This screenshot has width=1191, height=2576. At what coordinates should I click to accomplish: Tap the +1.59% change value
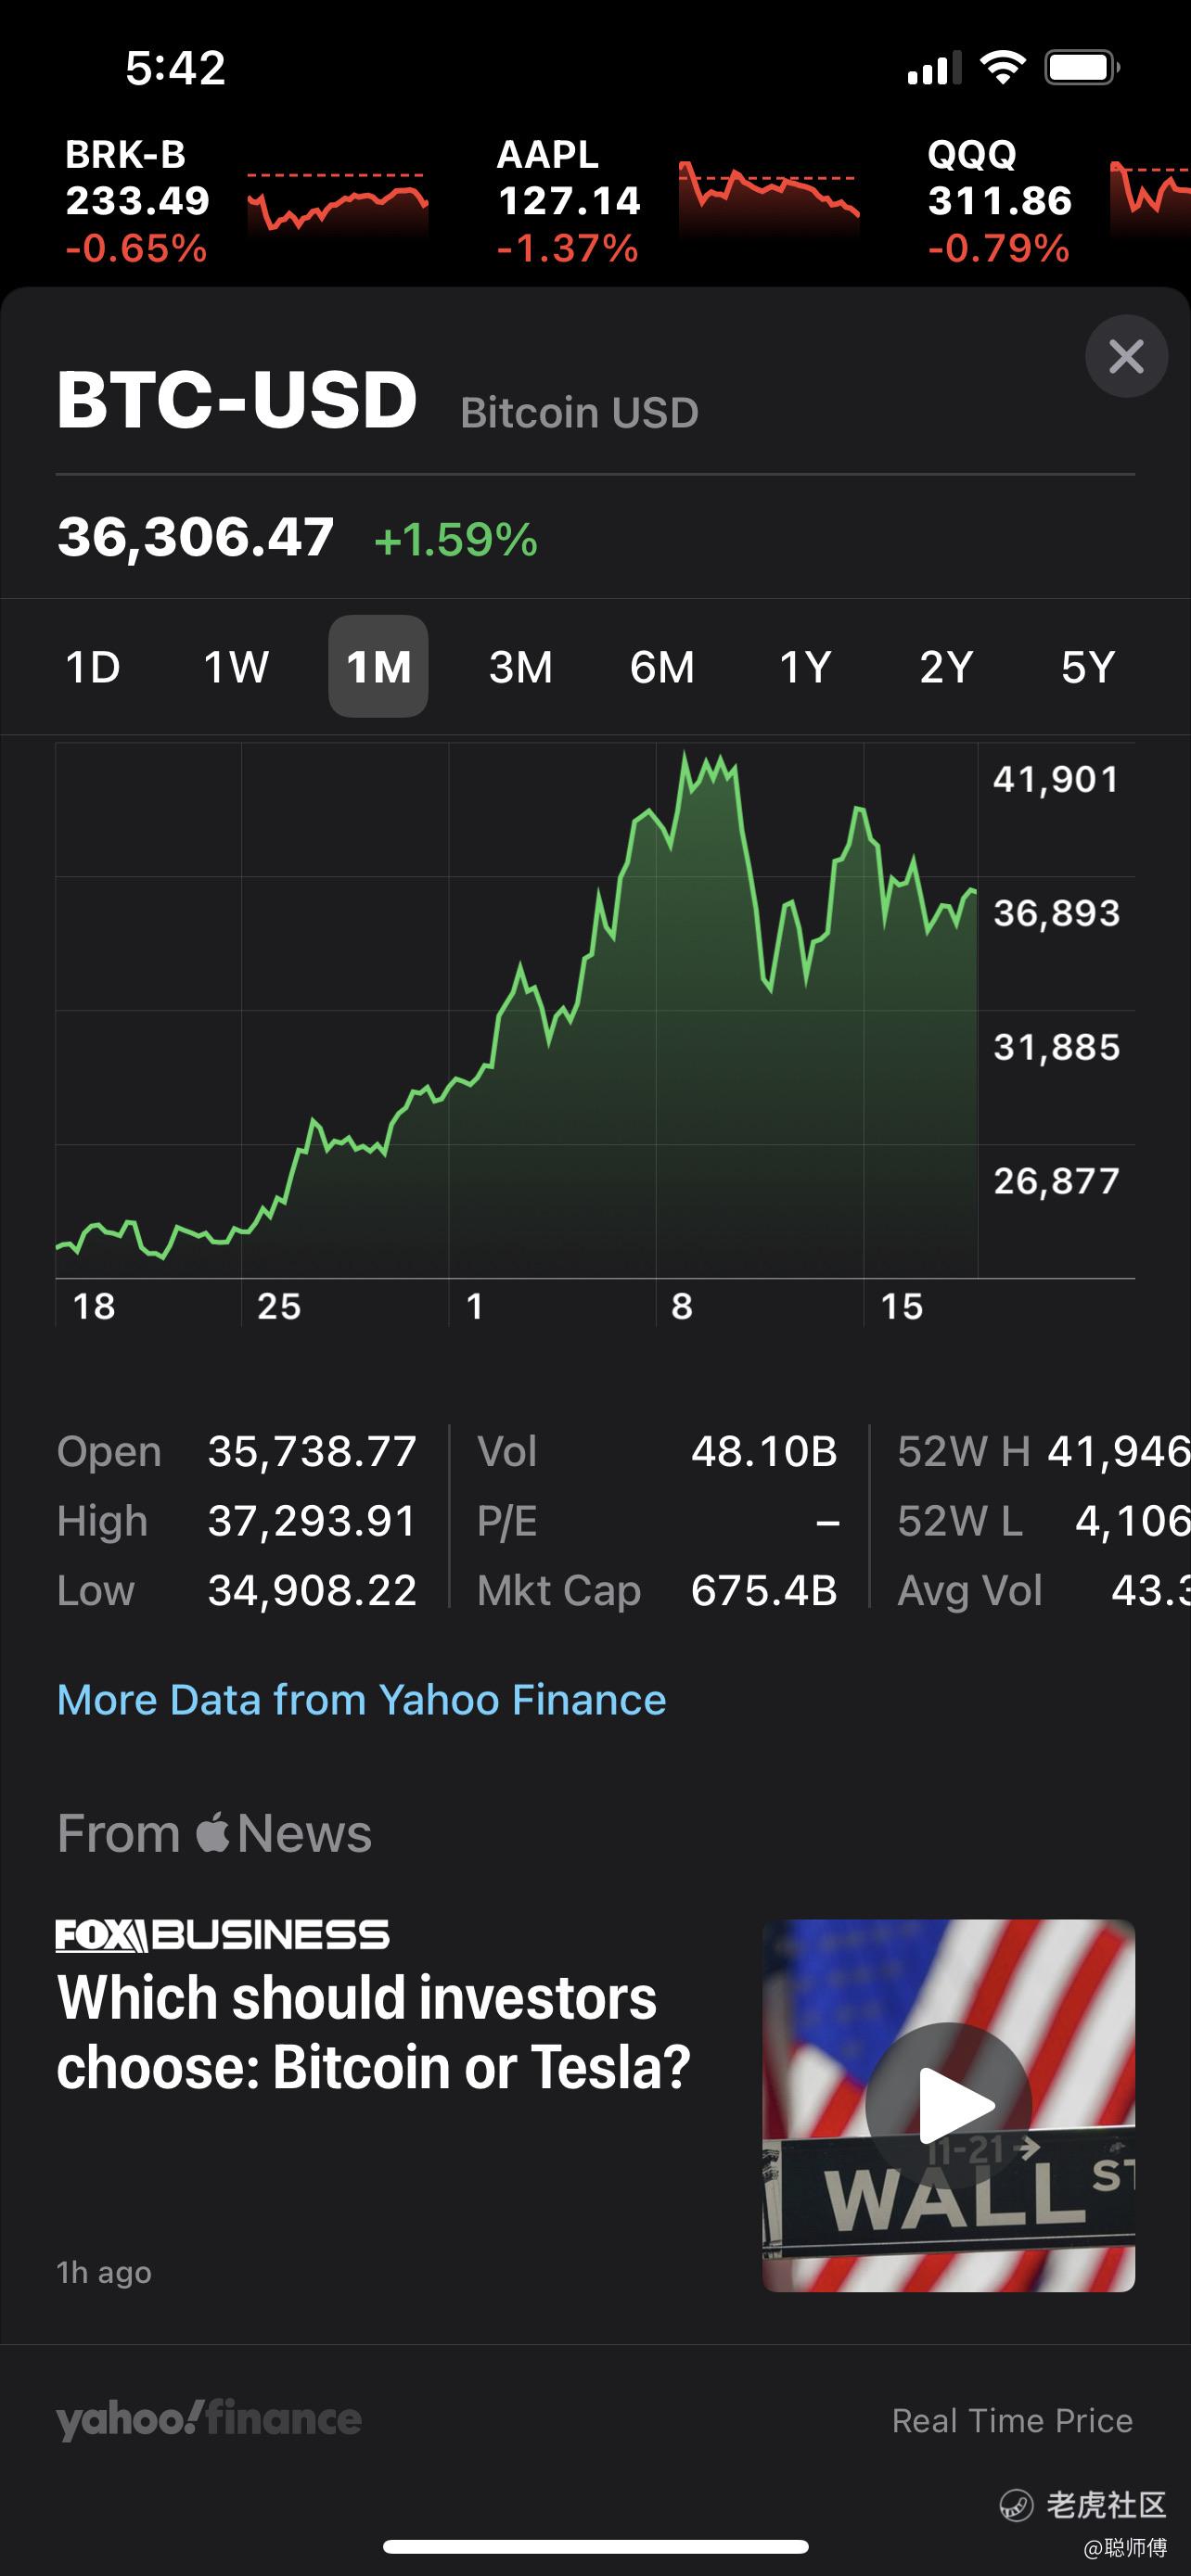coord(456,540)
